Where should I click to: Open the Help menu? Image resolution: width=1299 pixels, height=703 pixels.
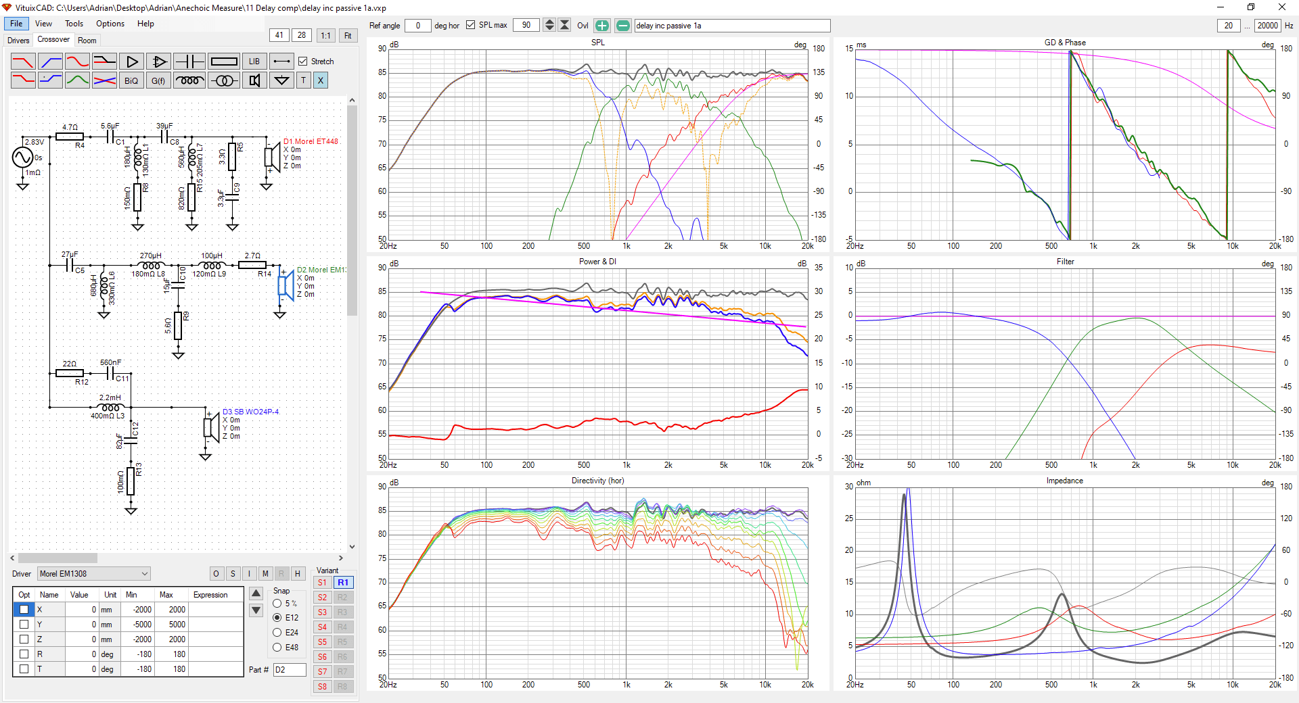145,24
